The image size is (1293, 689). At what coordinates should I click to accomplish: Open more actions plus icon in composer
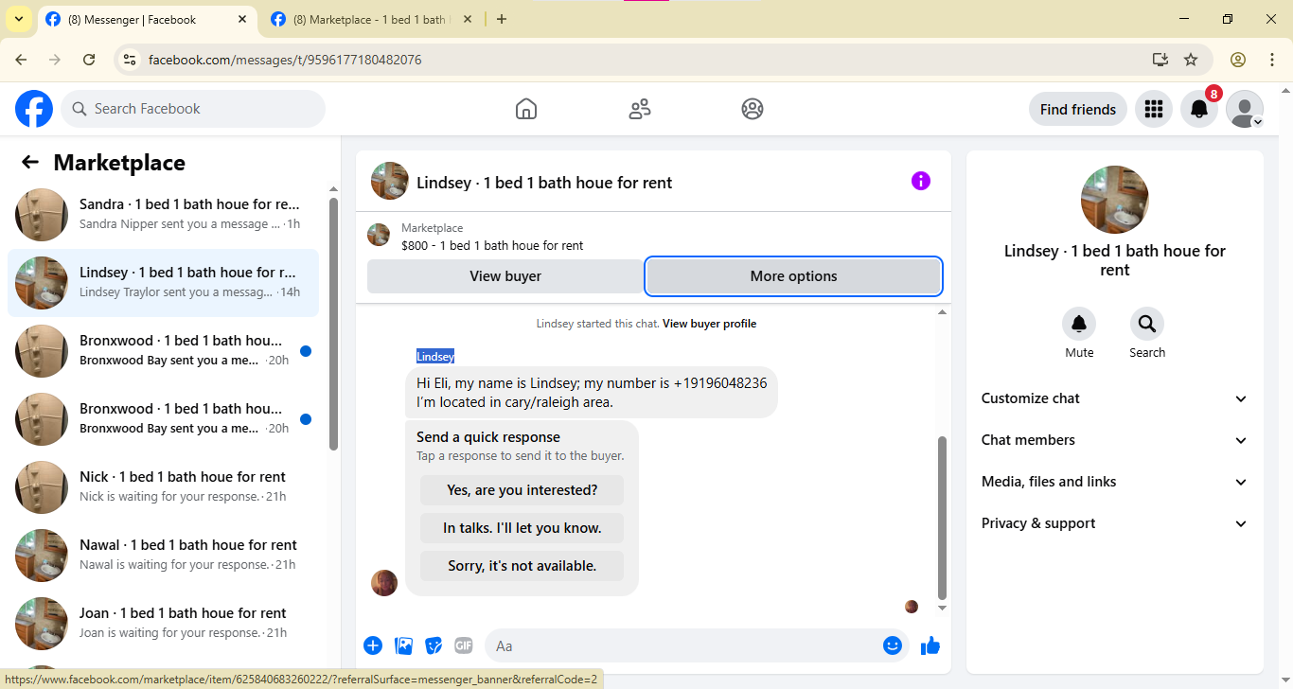[x=373, y=645]
